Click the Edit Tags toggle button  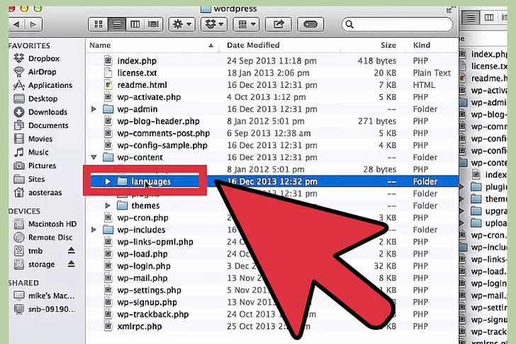(x=311, y=24)
